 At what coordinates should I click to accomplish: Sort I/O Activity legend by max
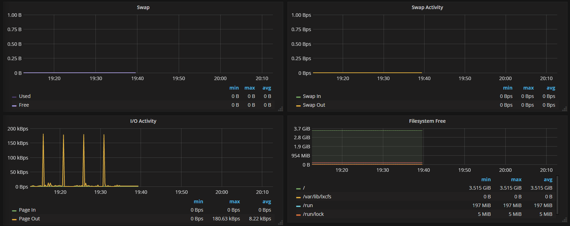coord(235,202)
